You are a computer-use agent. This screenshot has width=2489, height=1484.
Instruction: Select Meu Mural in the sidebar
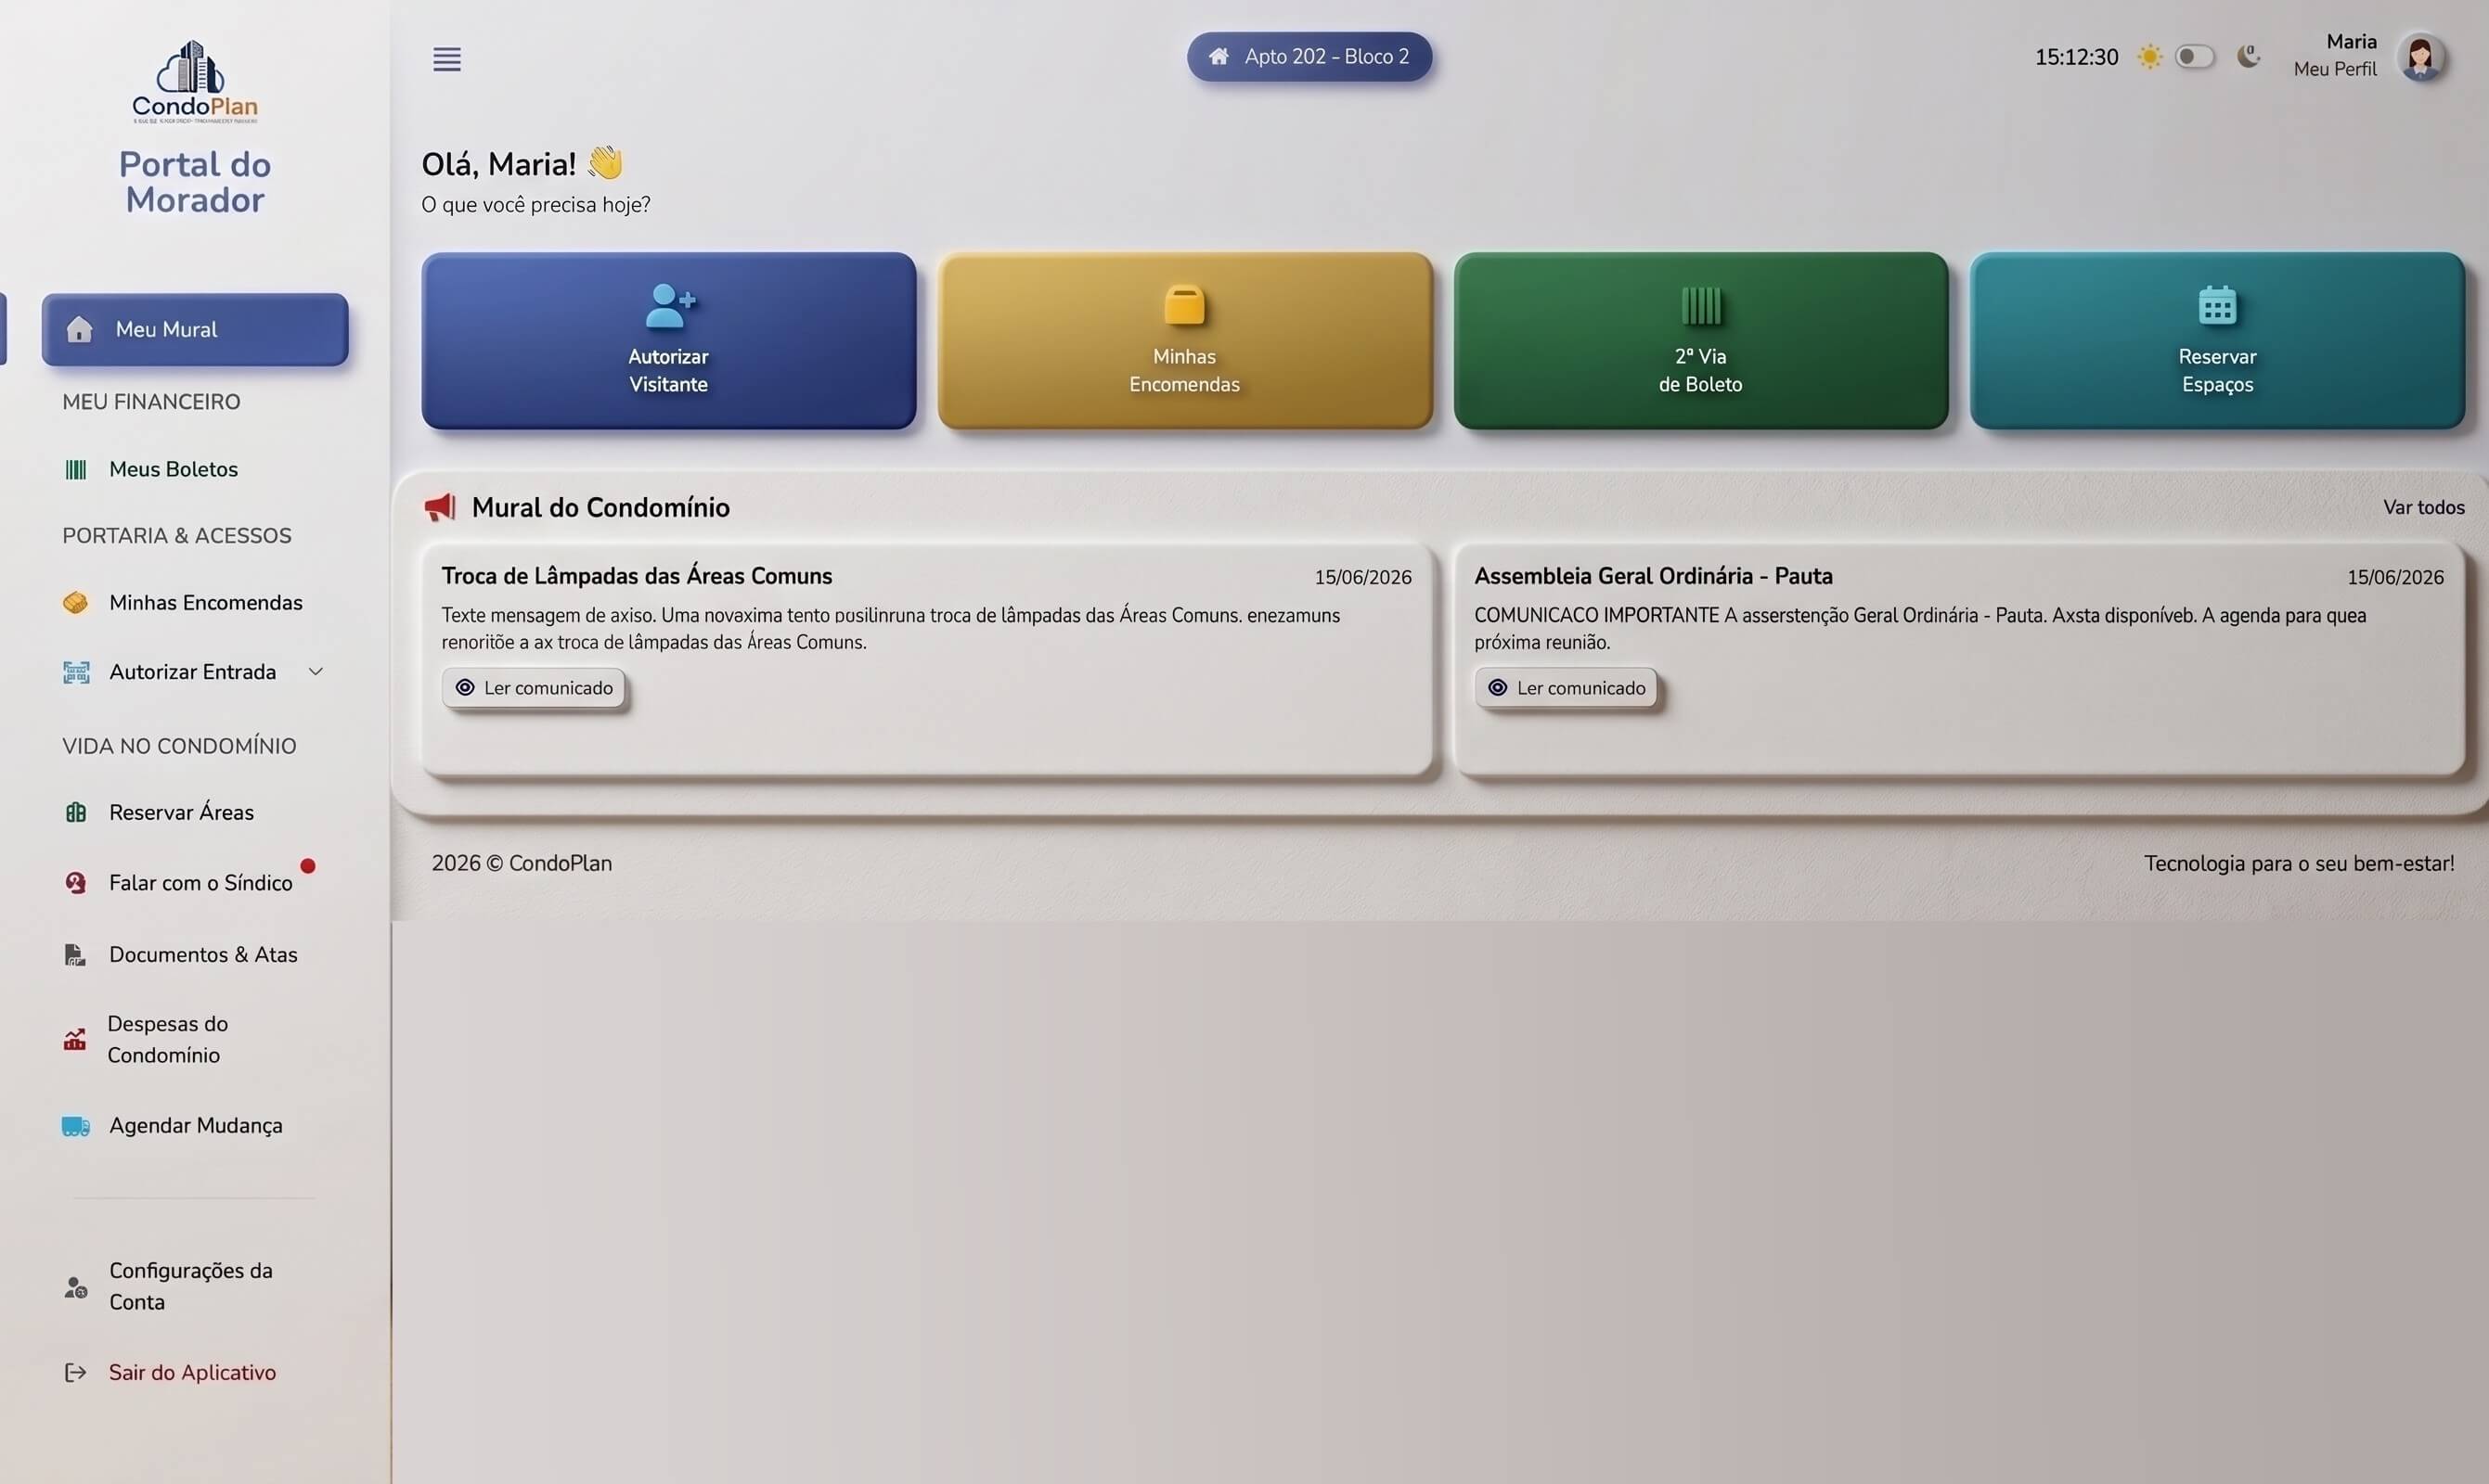[195, 329]
